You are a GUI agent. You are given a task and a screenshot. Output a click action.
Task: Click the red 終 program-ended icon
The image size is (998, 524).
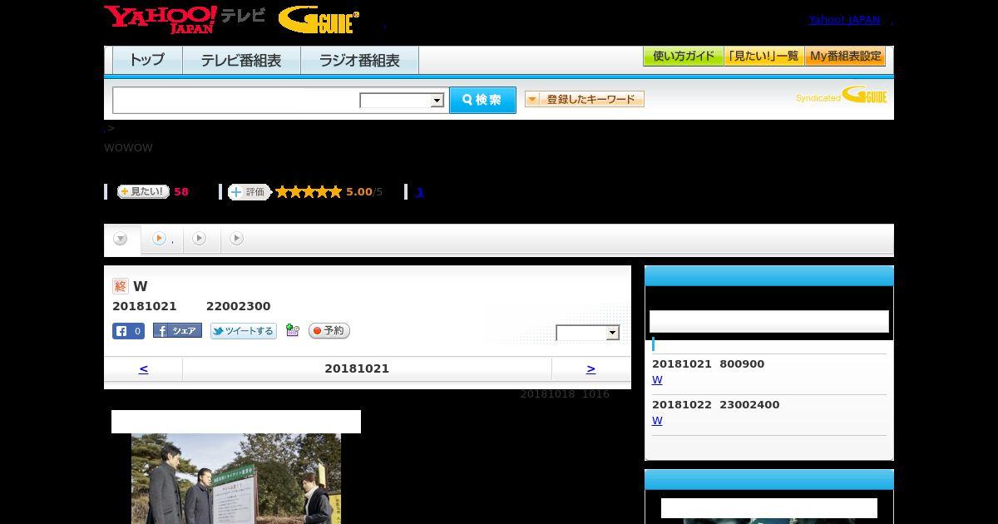tap(121, 286)
